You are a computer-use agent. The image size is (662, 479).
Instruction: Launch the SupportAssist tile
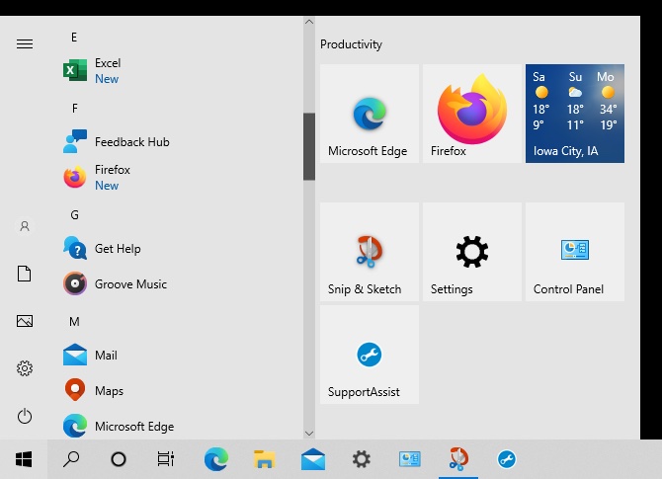[x=370, y=355]
